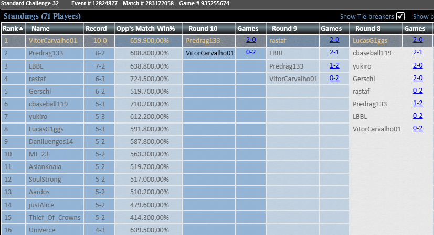Click the 10-0 record cell
The height and width of the screenshot is (235, 434).
[x=100, y=41]
